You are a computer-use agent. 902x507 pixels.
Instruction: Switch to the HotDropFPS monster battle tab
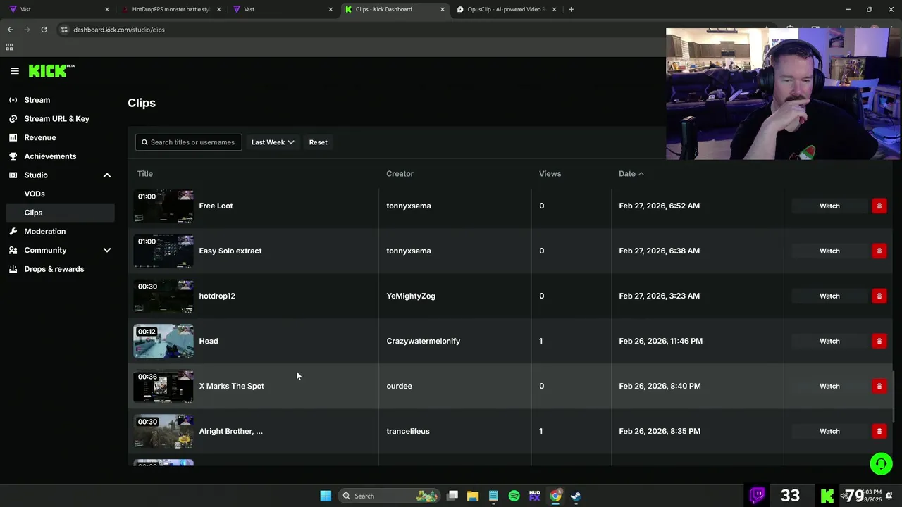pyautogui.click(x=171, y=9)
